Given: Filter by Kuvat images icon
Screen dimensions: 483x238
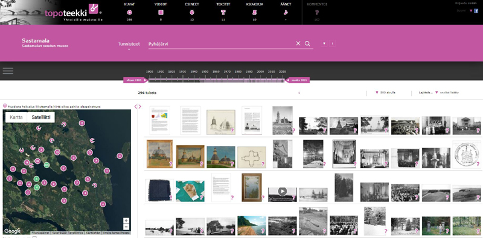Looking at the screenshot, I should [x=129, y=13].
